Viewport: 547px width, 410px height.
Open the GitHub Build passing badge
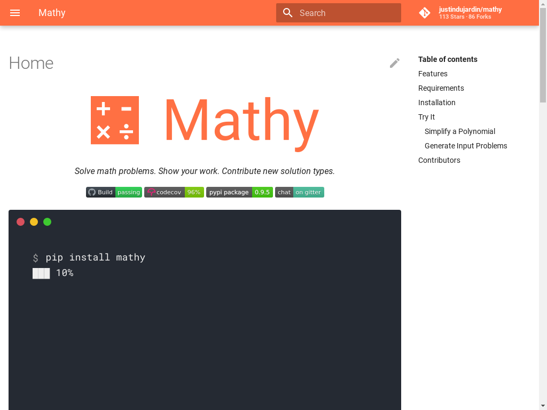tap(114, 192)
